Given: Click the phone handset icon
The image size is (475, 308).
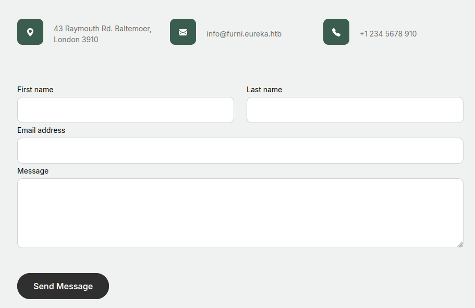Looking at the screenshot, I should pos(336,32).
